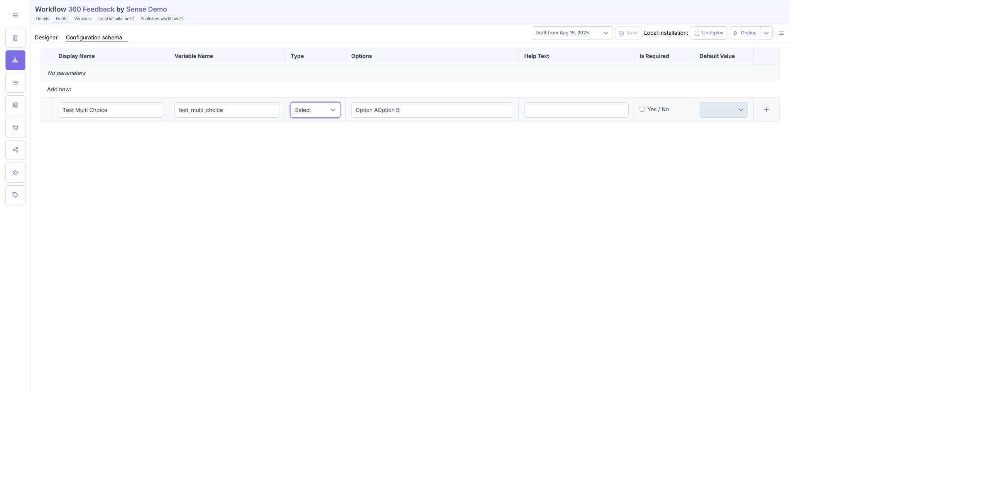Open the eye icon in sidebar
Screen dimensions: 988x491
coord(15,173)
